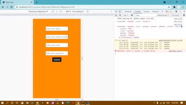The height and width of the screenshot is (105, 186).
Task: Open the Default levels dropdown
Action: (163, 15)
